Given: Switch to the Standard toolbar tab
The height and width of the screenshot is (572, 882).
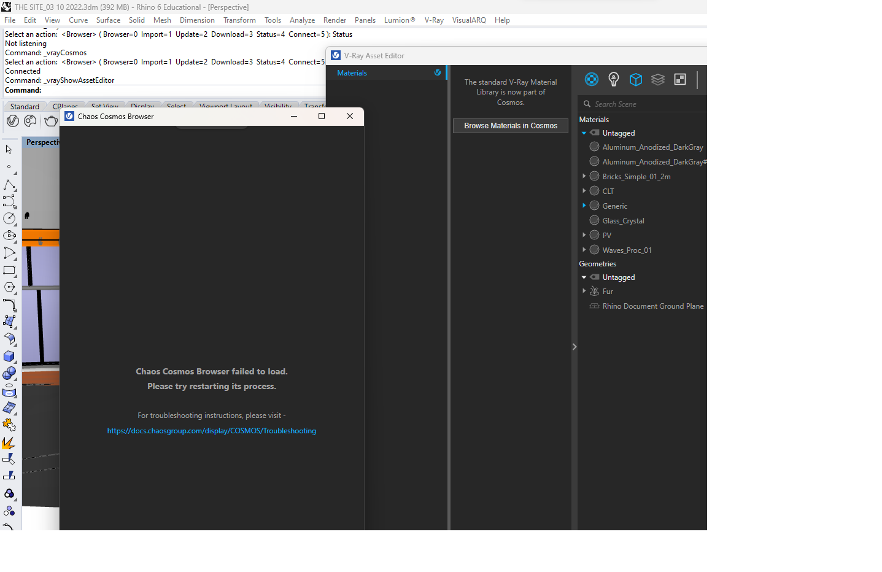Looking at the screenshot, I should pyautogui.click(x=25, y=107).
